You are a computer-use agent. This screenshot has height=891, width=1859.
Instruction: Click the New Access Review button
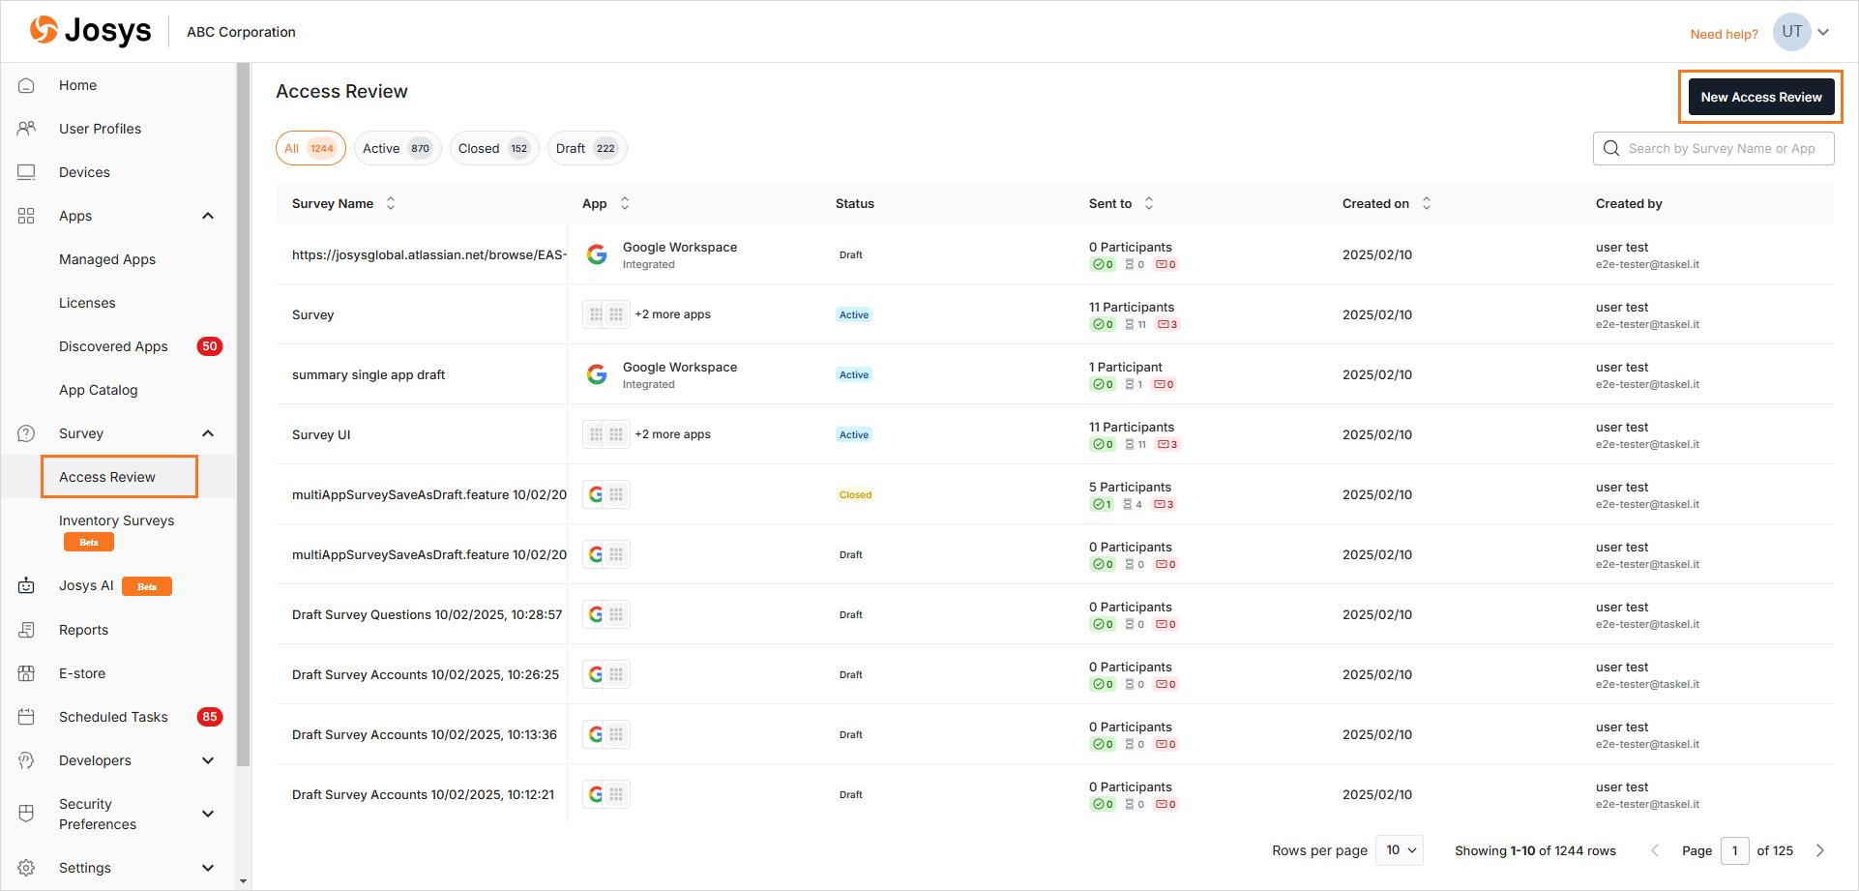[1761, 97]
